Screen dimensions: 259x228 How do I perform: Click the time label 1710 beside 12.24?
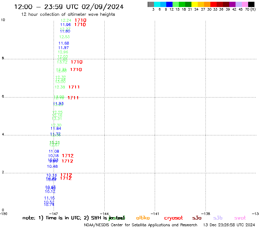coord(80,20)
